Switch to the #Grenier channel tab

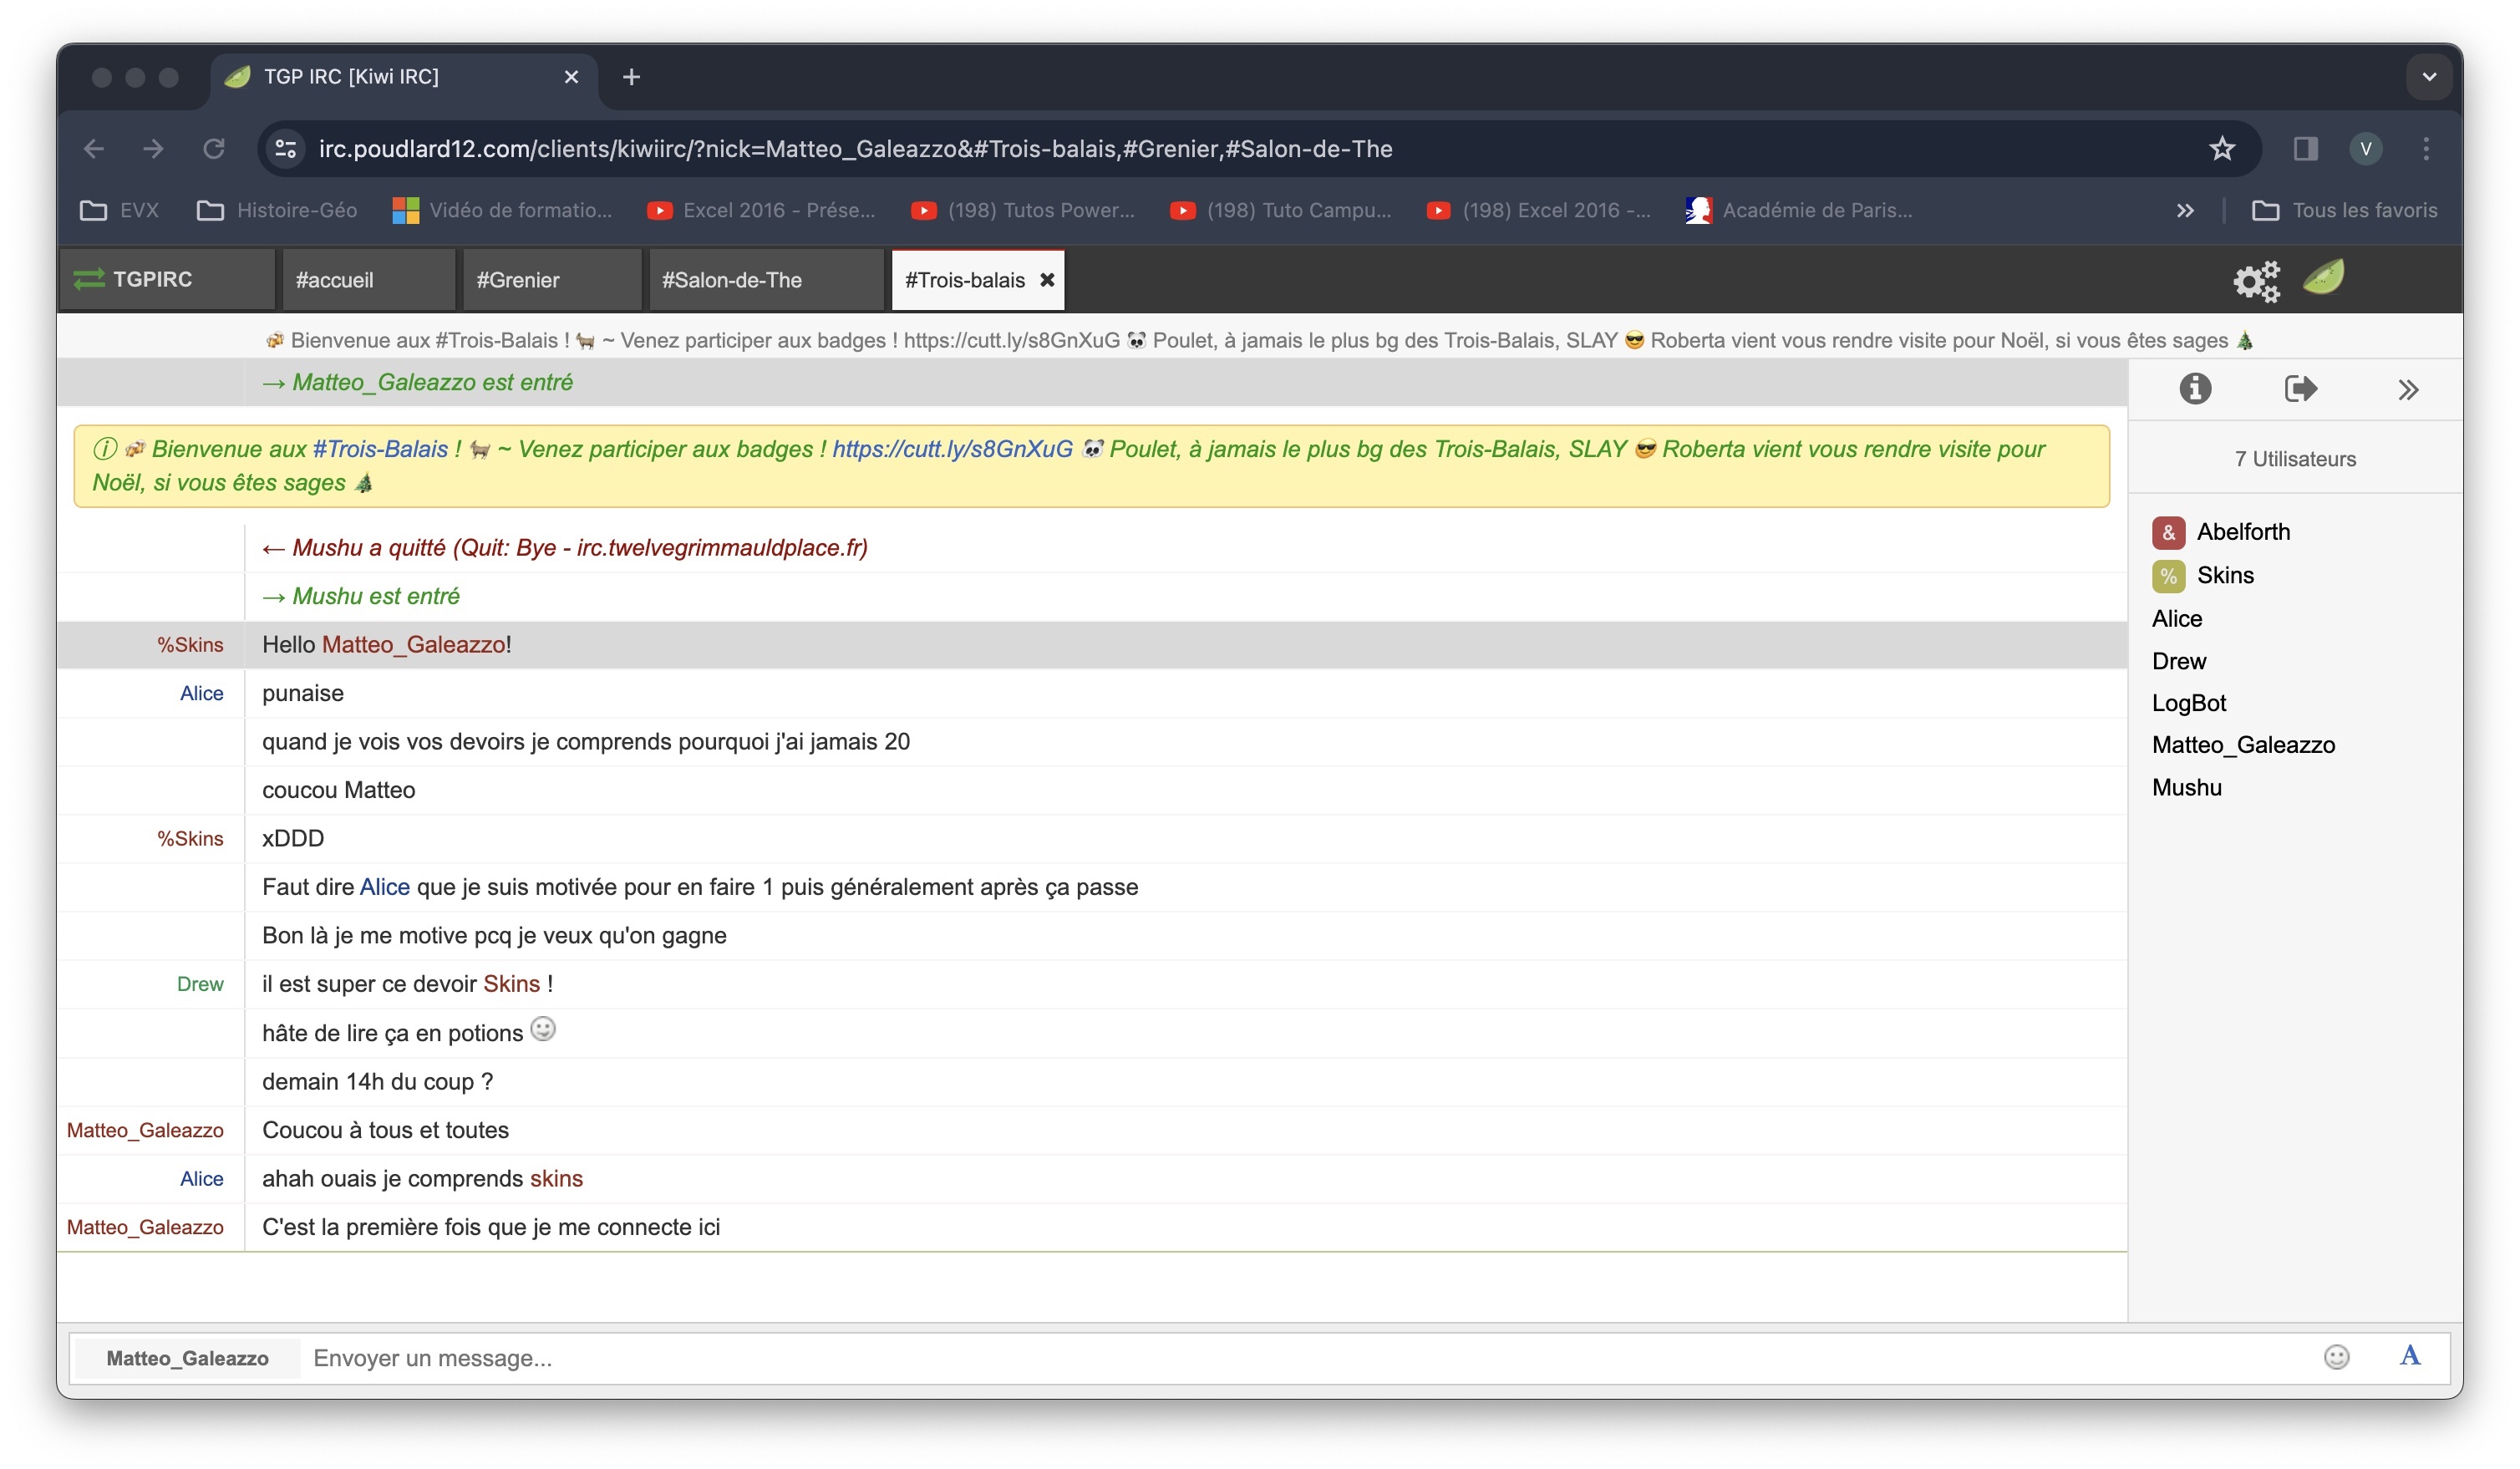click(x=518, y=280)
